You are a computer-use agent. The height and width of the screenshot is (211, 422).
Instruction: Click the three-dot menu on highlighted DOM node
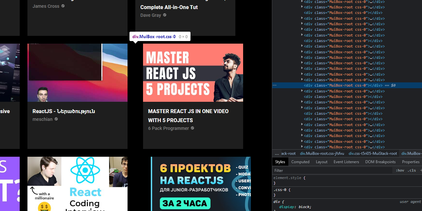(274, 85)
